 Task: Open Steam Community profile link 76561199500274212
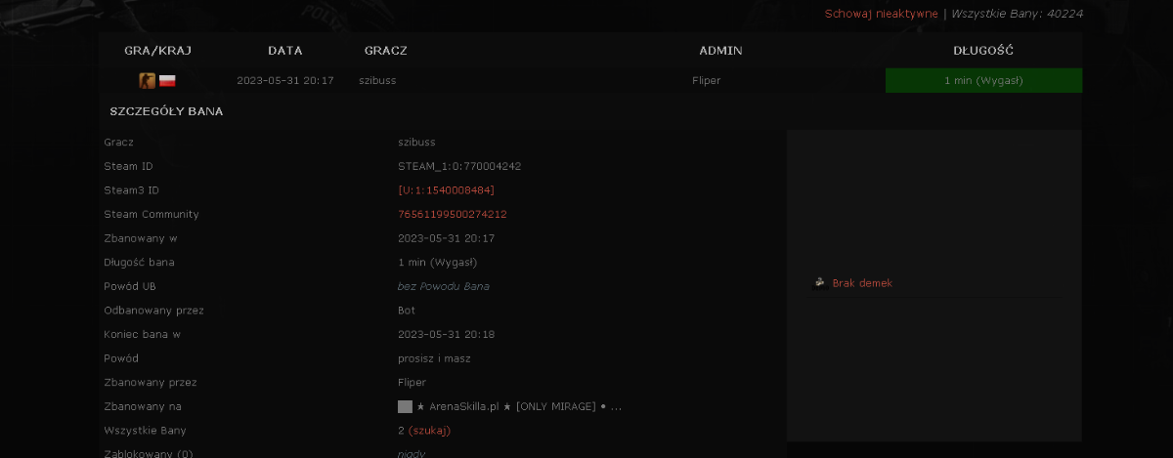(452, 214)
